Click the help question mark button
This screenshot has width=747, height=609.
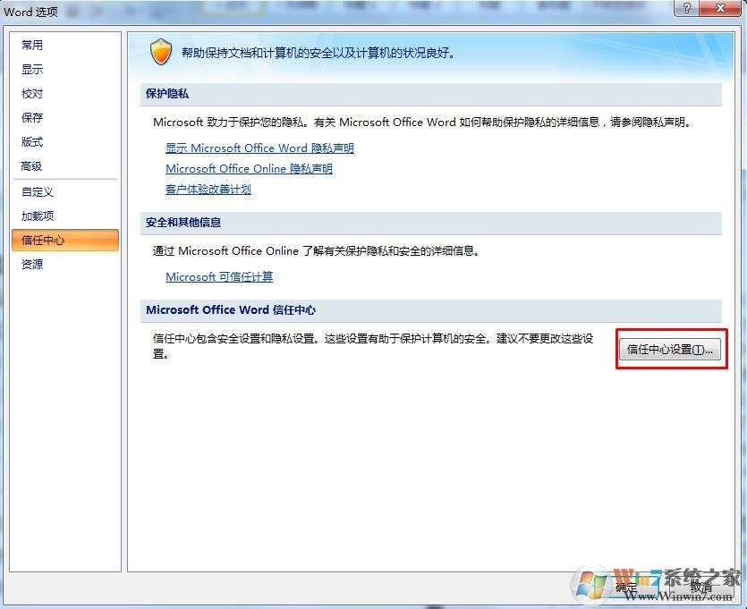click(687, 8)
